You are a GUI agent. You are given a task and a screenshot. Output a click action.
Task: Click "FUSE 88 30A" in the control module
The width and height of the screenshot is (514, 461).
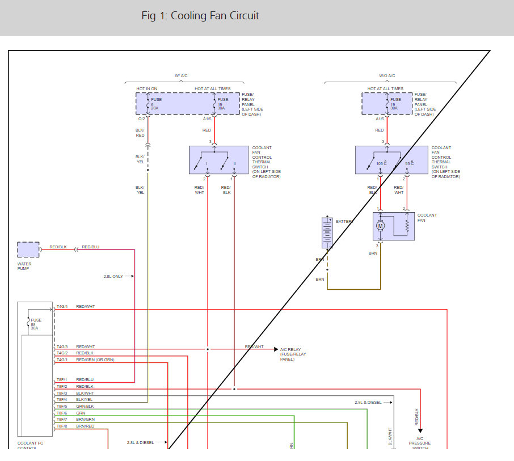point(35,324)
